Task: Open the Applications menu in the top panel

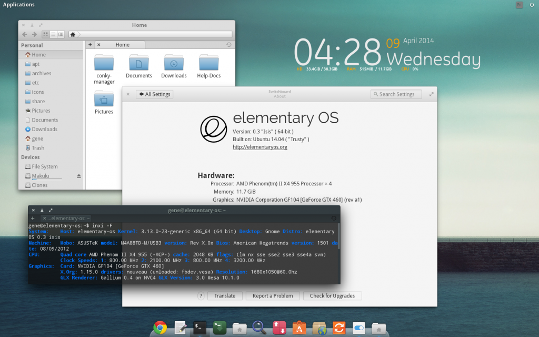Action: click(x=18, y=4)
